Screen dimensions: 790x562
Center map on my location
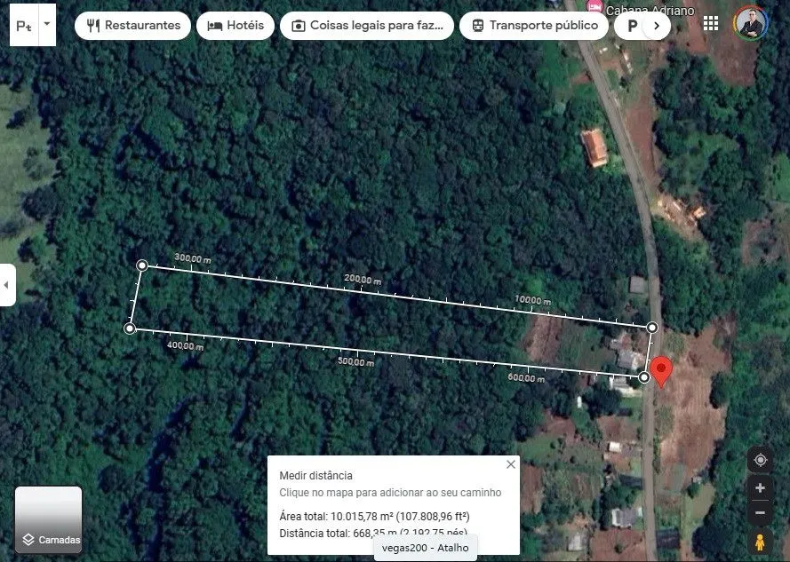click(761, 460)
